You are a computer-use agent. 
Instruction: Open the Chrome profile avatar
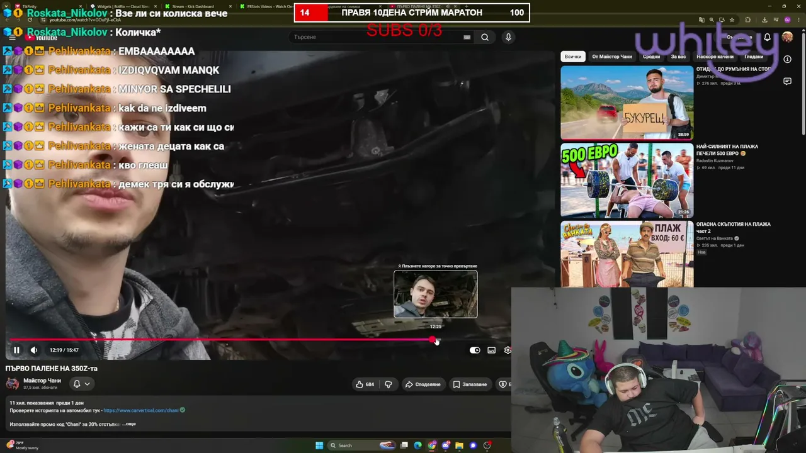[x=787, y=20]
